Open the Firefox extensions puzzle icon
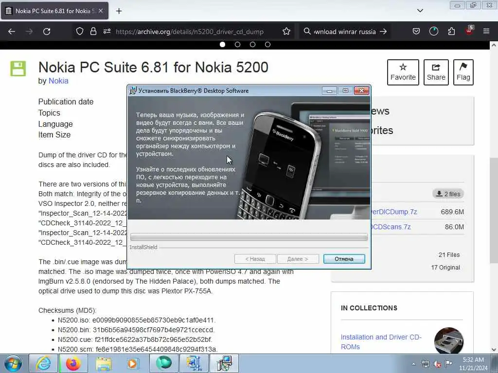Image resolution: width=498 pixels, height=373 pixels. pyautogui.click(x=451, y=32)
